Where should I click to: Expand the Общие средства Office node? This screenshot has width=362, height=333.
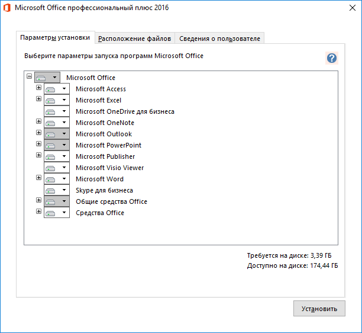[39, 200]
